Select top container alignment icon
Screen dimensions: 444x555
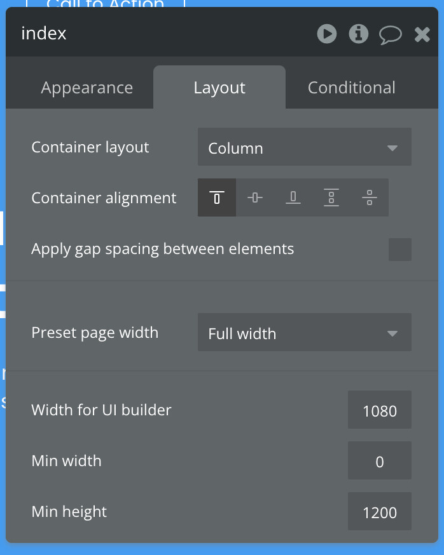(x=217, y=197)
